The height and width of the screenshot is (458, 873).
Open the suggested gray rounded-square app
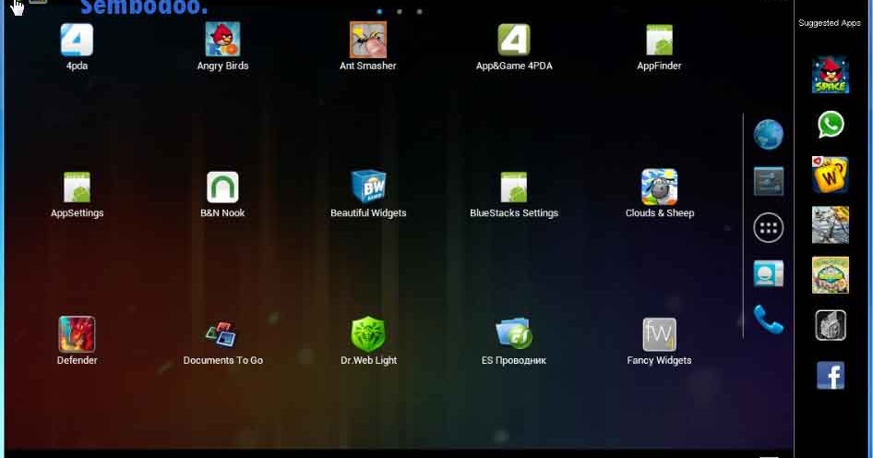[831, 325]
